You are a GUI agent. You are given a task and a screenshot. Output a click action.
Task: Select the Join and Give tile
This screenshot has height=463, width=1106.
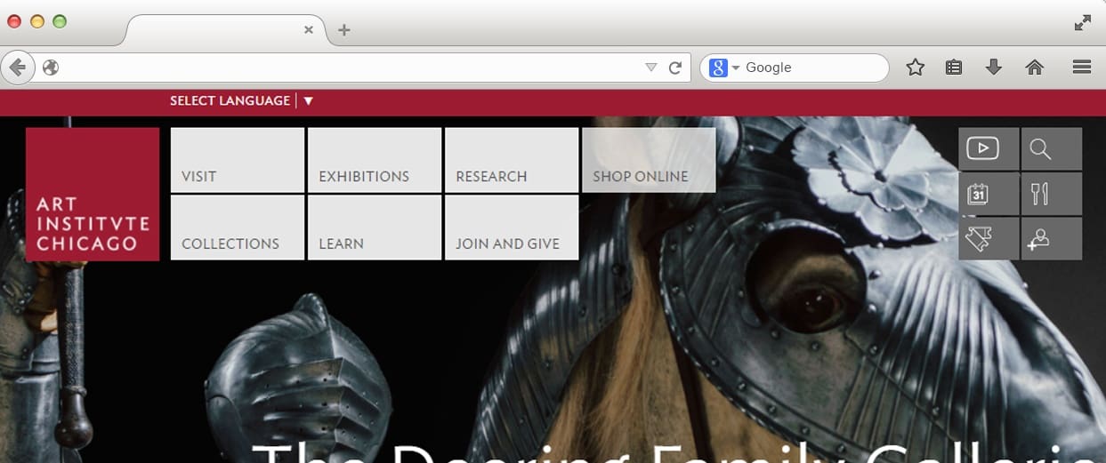click(512, 228)
